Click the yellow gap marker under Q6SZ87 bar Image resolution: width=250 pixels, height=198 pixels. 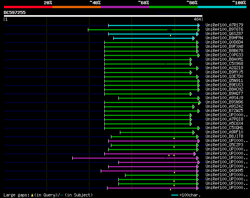click(x=170, y=35)
